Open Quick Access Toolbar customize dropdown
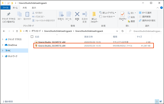Image resolution: width=164 pixels, height=104 pixels. coord(16,3)
